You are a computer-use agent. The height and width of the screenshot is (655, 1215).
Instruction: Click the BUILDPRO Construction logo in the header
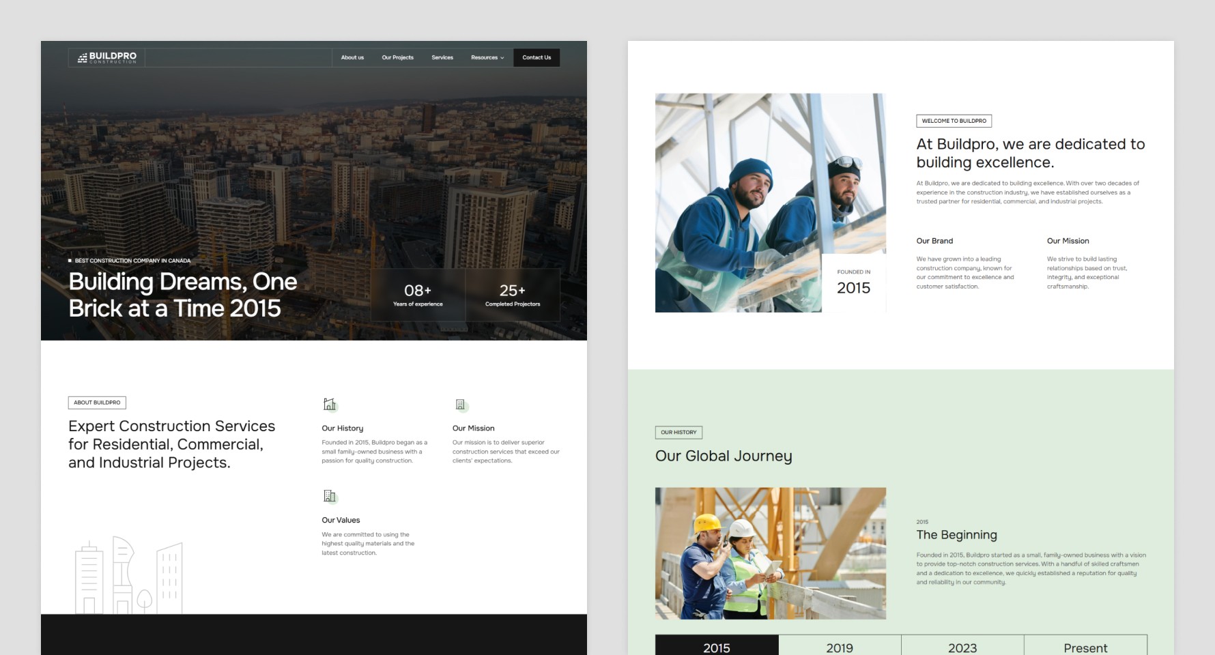point(107,57)
